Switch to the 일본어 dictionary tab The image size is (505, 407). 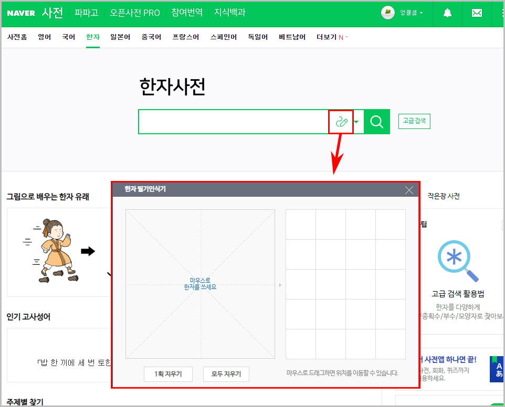[x=120, y=37]
